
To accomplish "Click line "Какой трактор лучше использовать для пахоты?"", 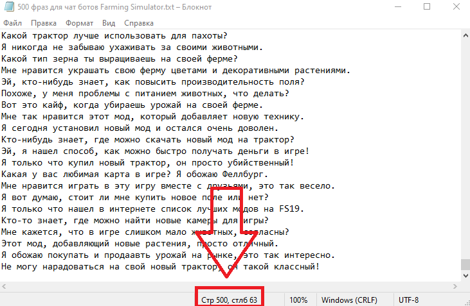I will tap(114, 36).
